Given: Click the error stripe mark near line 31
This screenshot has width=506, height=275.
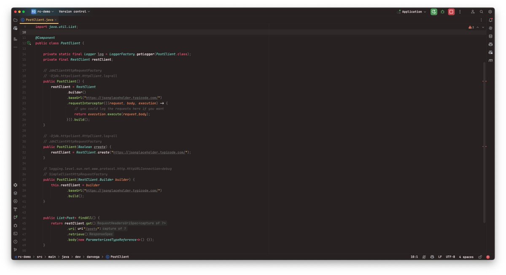Looking at the screenshot, I should 484,147.
